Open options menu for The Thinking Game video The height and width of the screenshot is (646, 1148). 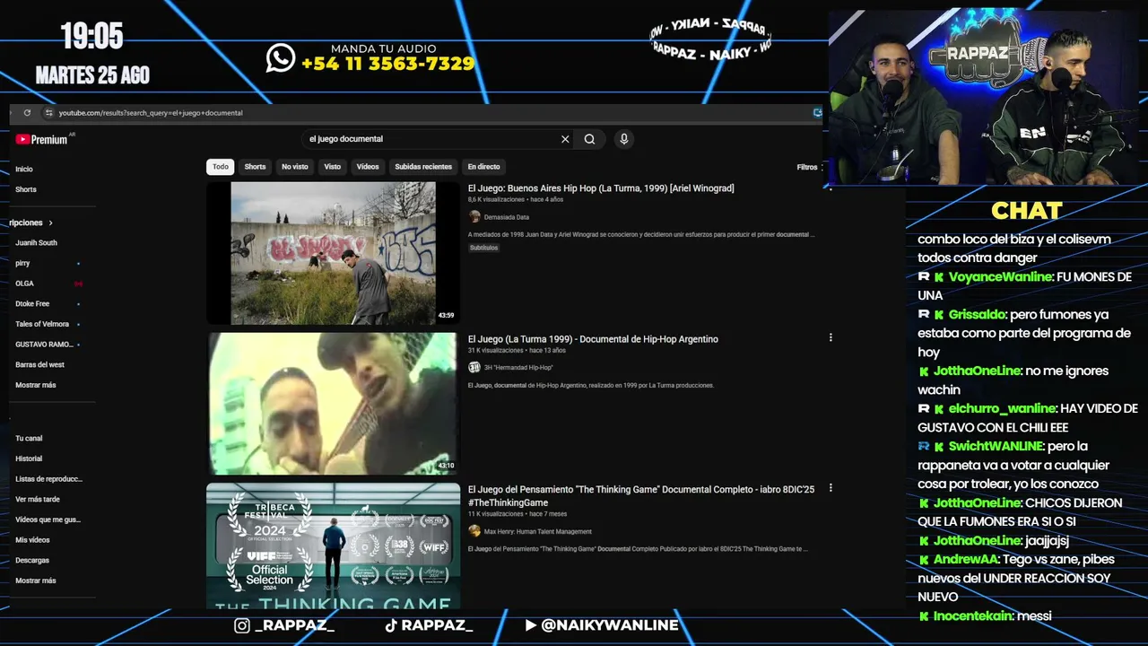(831, 488)
